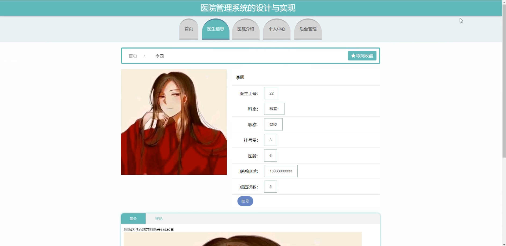Click the 挂号费: label

[x=251, y=140]
